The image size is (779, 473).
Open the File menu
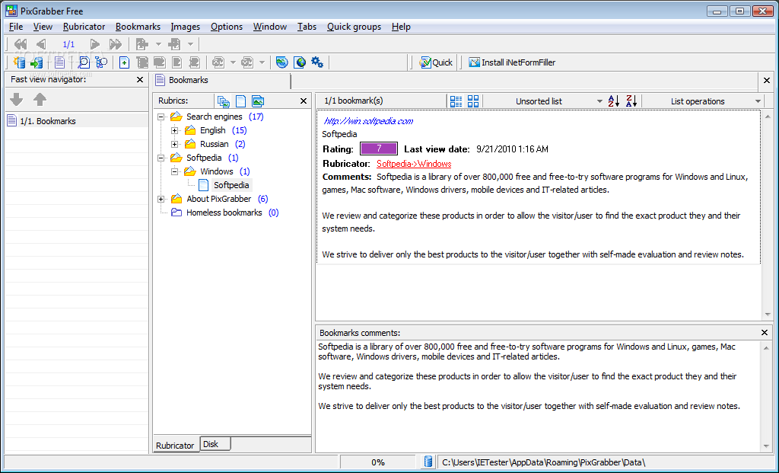pos(16,27)
